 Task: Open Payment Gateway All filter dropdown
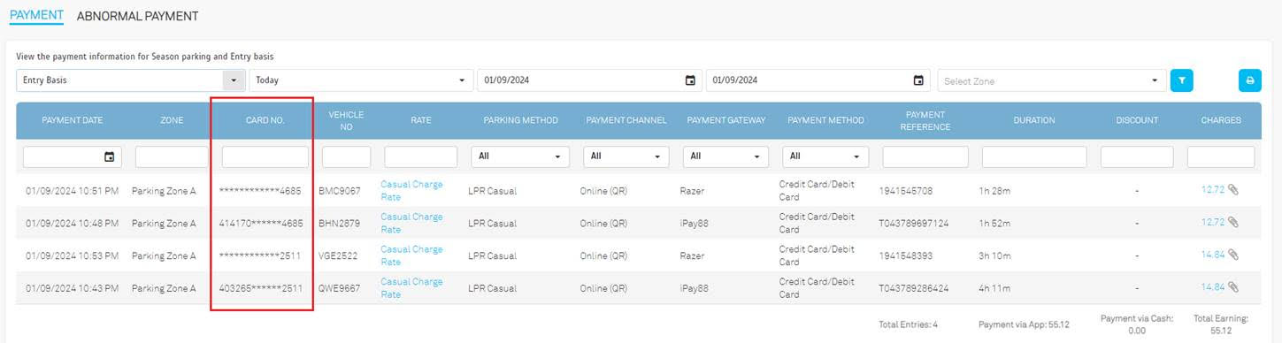coord(726,156)
